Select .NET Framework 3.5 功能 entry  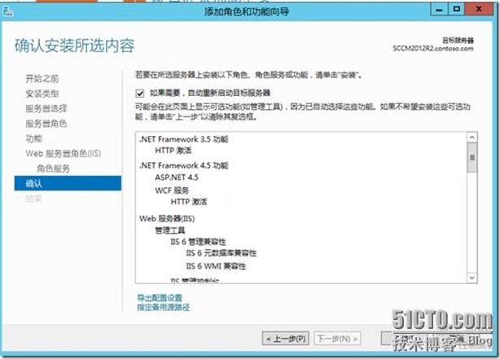point(184,139)
